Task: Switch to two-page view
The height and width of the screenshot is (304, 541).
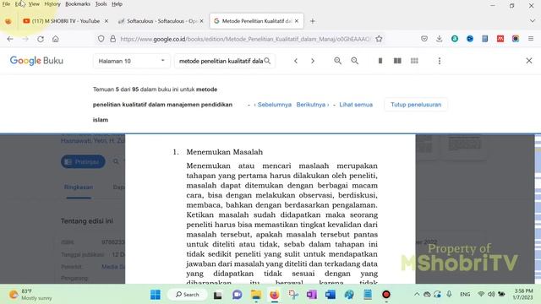Action: tap(397, 61)
